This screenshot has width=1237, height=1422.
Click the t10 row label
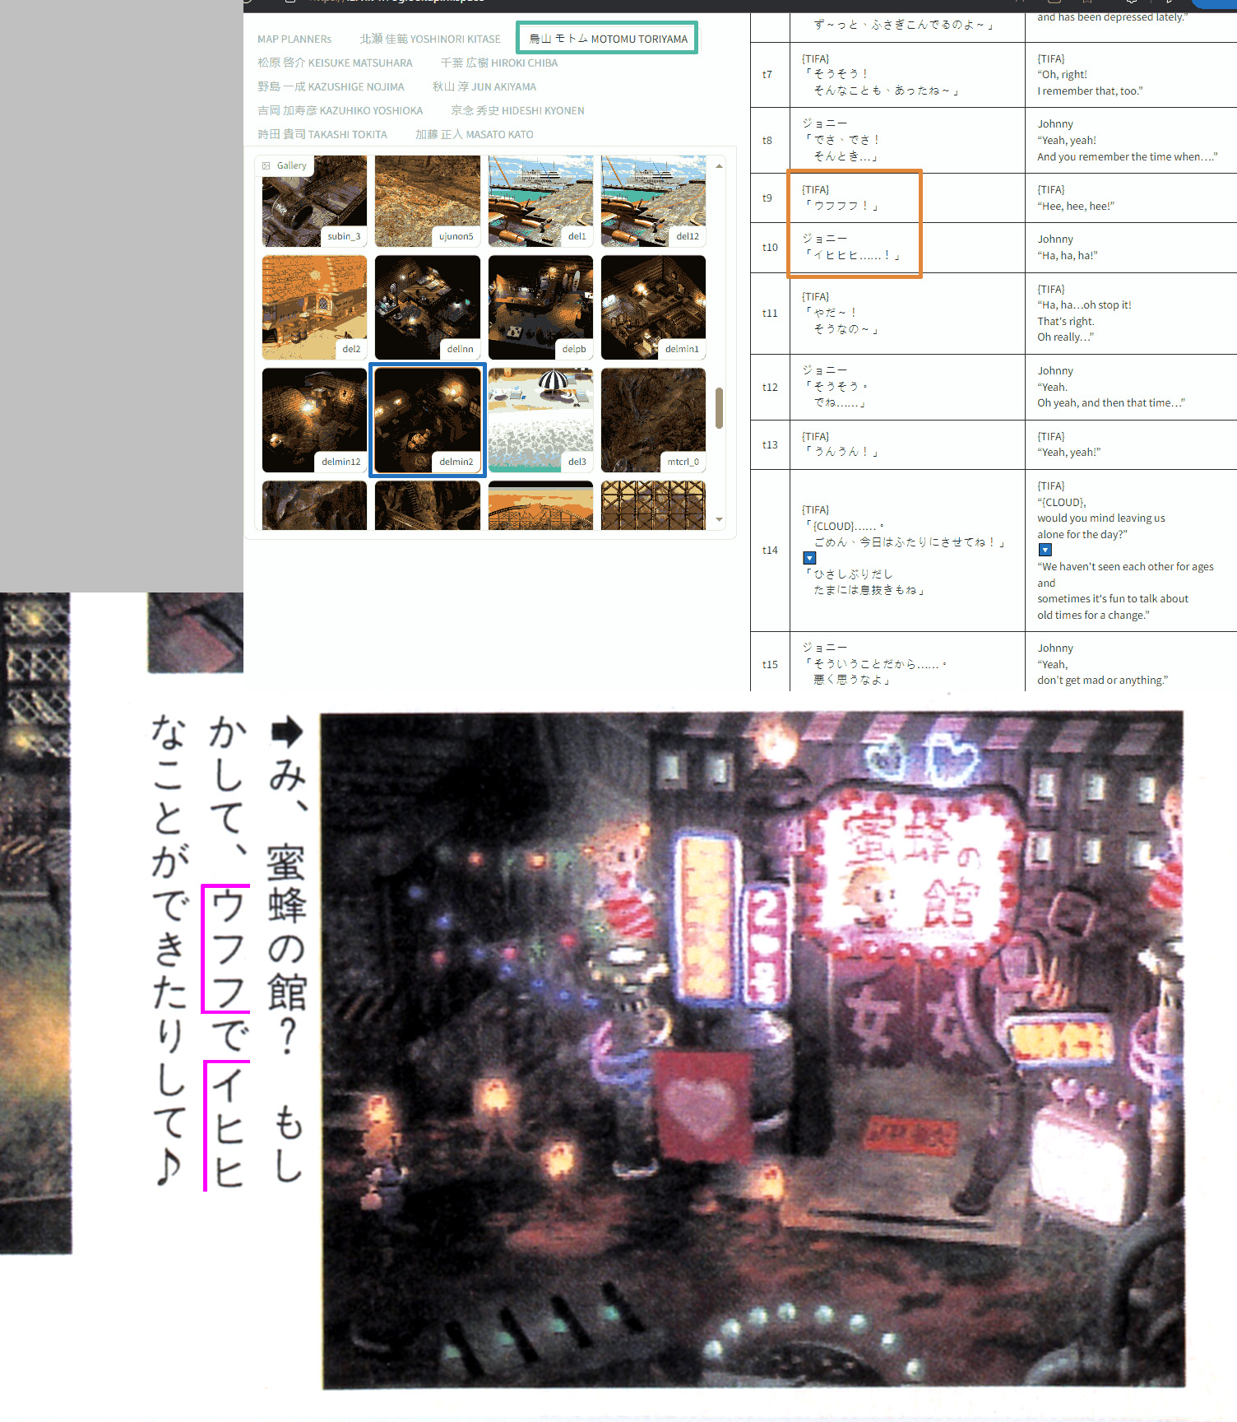pyautogui.click(x=770, y=248)
